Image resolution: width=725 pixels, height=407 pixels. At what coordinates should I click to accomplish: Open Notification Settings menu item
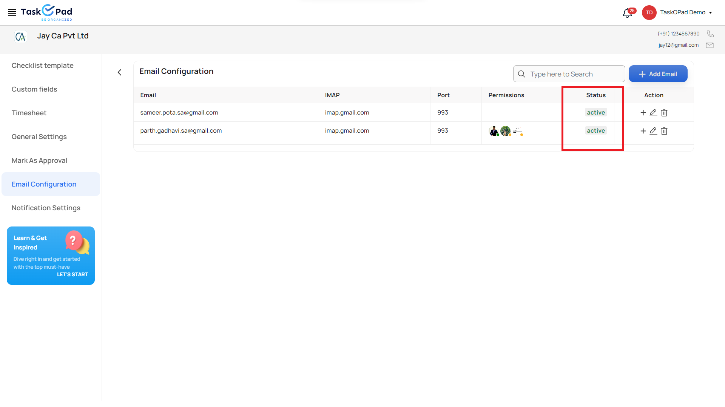click(46, 208)
